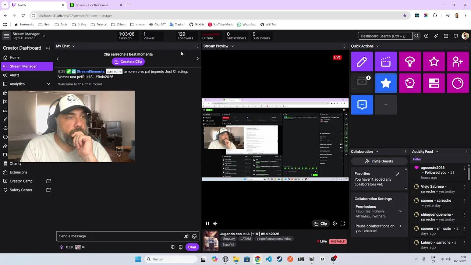Viewport: 471px width, 265px height.
Task: Click the Create a Clip button
Action: [128, 62]
